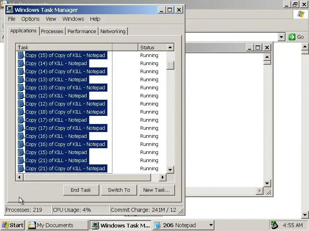Maximize the Notepad window behind Task Manager

coord(258,47)
